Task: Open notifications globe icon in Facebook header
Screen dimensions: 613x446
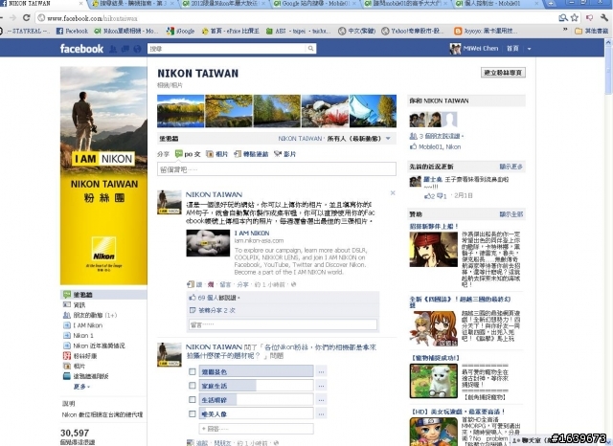Action: coord(137,49)
